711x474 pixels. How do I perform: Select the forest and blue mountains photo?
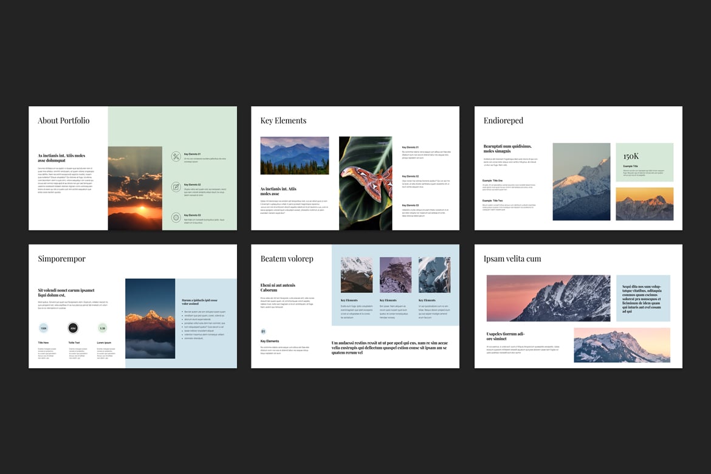pyautogui.click(x=295, y=156)
